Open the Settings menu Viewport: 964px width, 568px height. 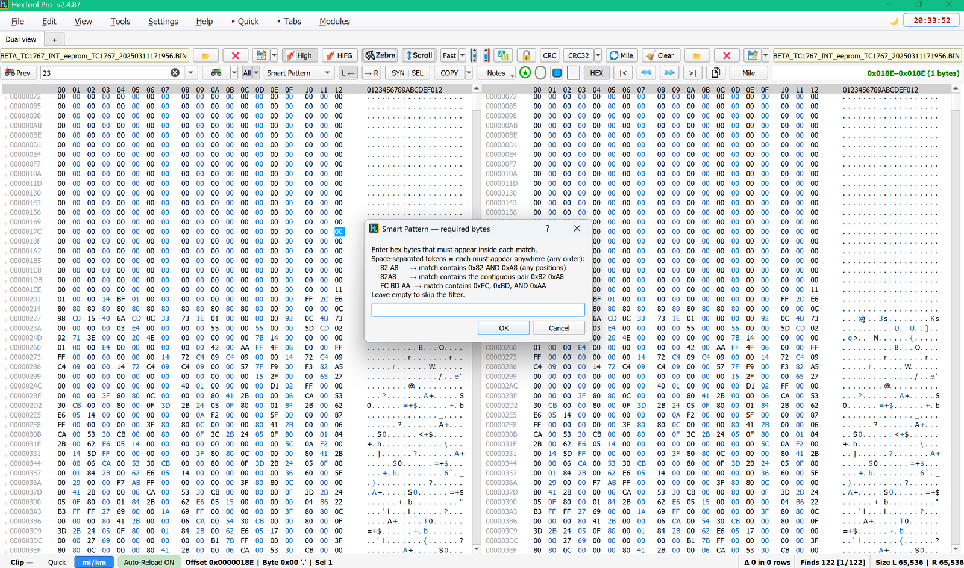click(x=163, y=21)
